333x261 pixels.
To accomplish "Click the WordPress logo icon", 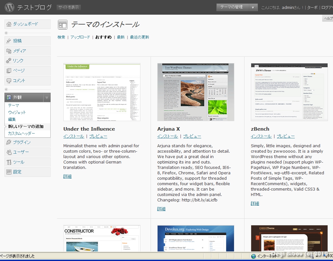I will pos(9,7).
